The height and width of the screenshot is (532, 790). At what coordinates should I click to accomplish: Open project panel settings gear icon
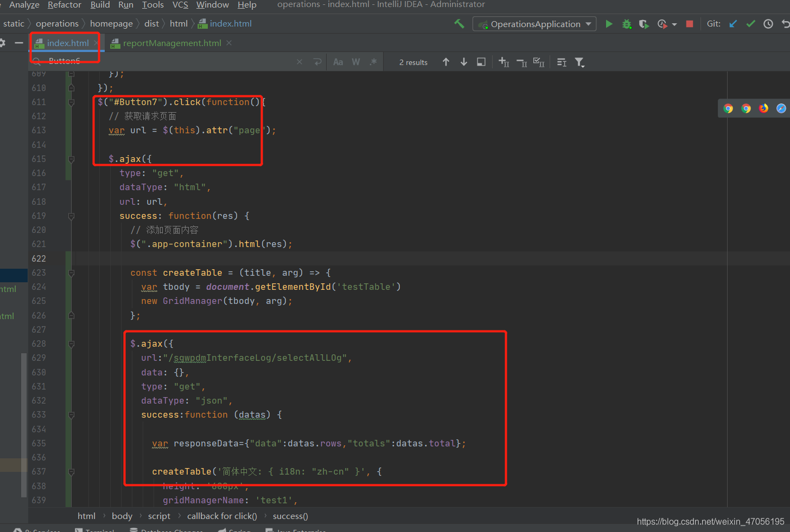(2, 43)
